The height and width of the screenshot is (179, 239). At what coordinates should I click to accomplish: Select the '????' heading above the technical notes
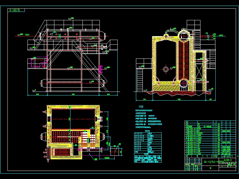tap(141, 107)
